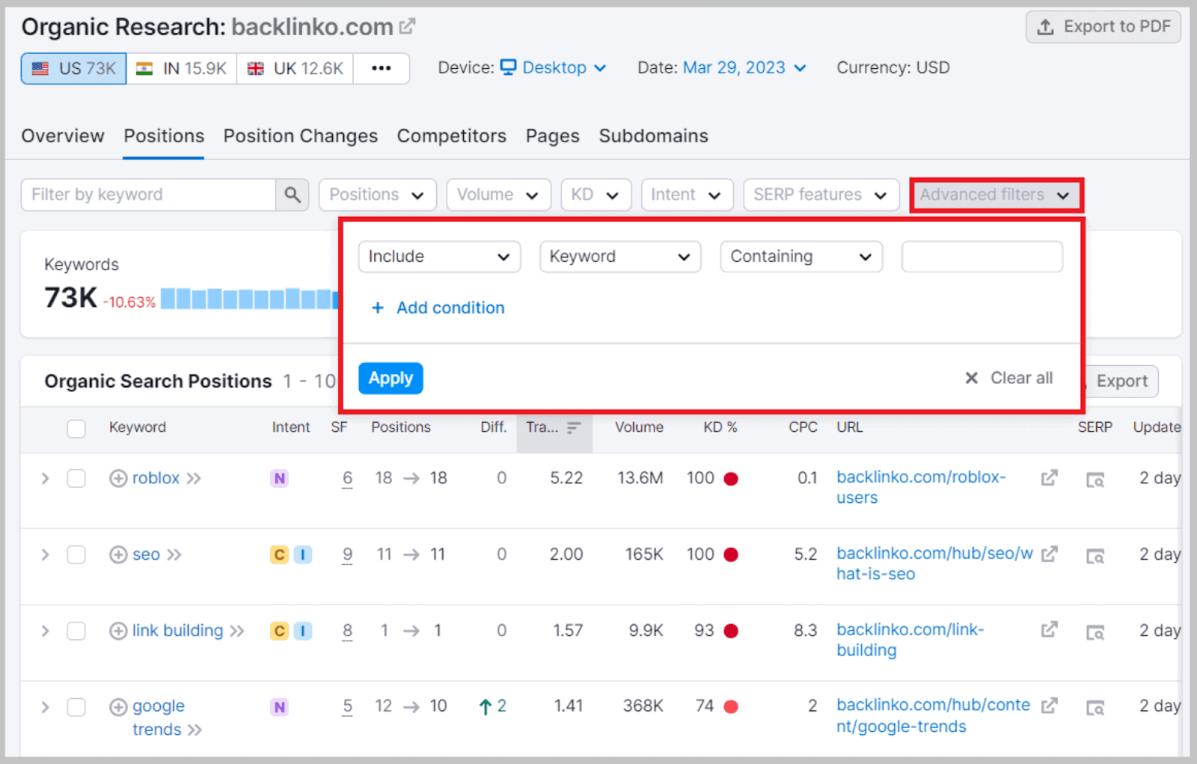Expand the link building row details
Screen dimensions: 1197x764
pyautogui.click(x=45, y=631)
